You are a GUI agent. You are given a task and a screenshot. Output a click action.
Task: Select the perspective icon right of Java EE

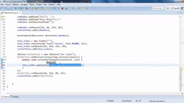click(182, 8)
